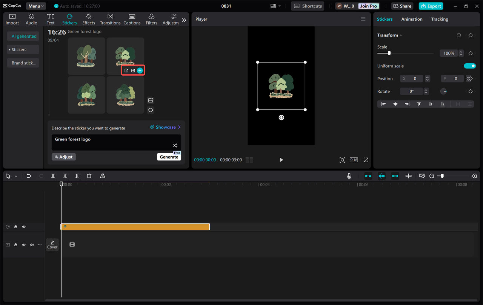
Task: Select the Split tool in the timeline toolbar
Action: (x=53, y=176)
